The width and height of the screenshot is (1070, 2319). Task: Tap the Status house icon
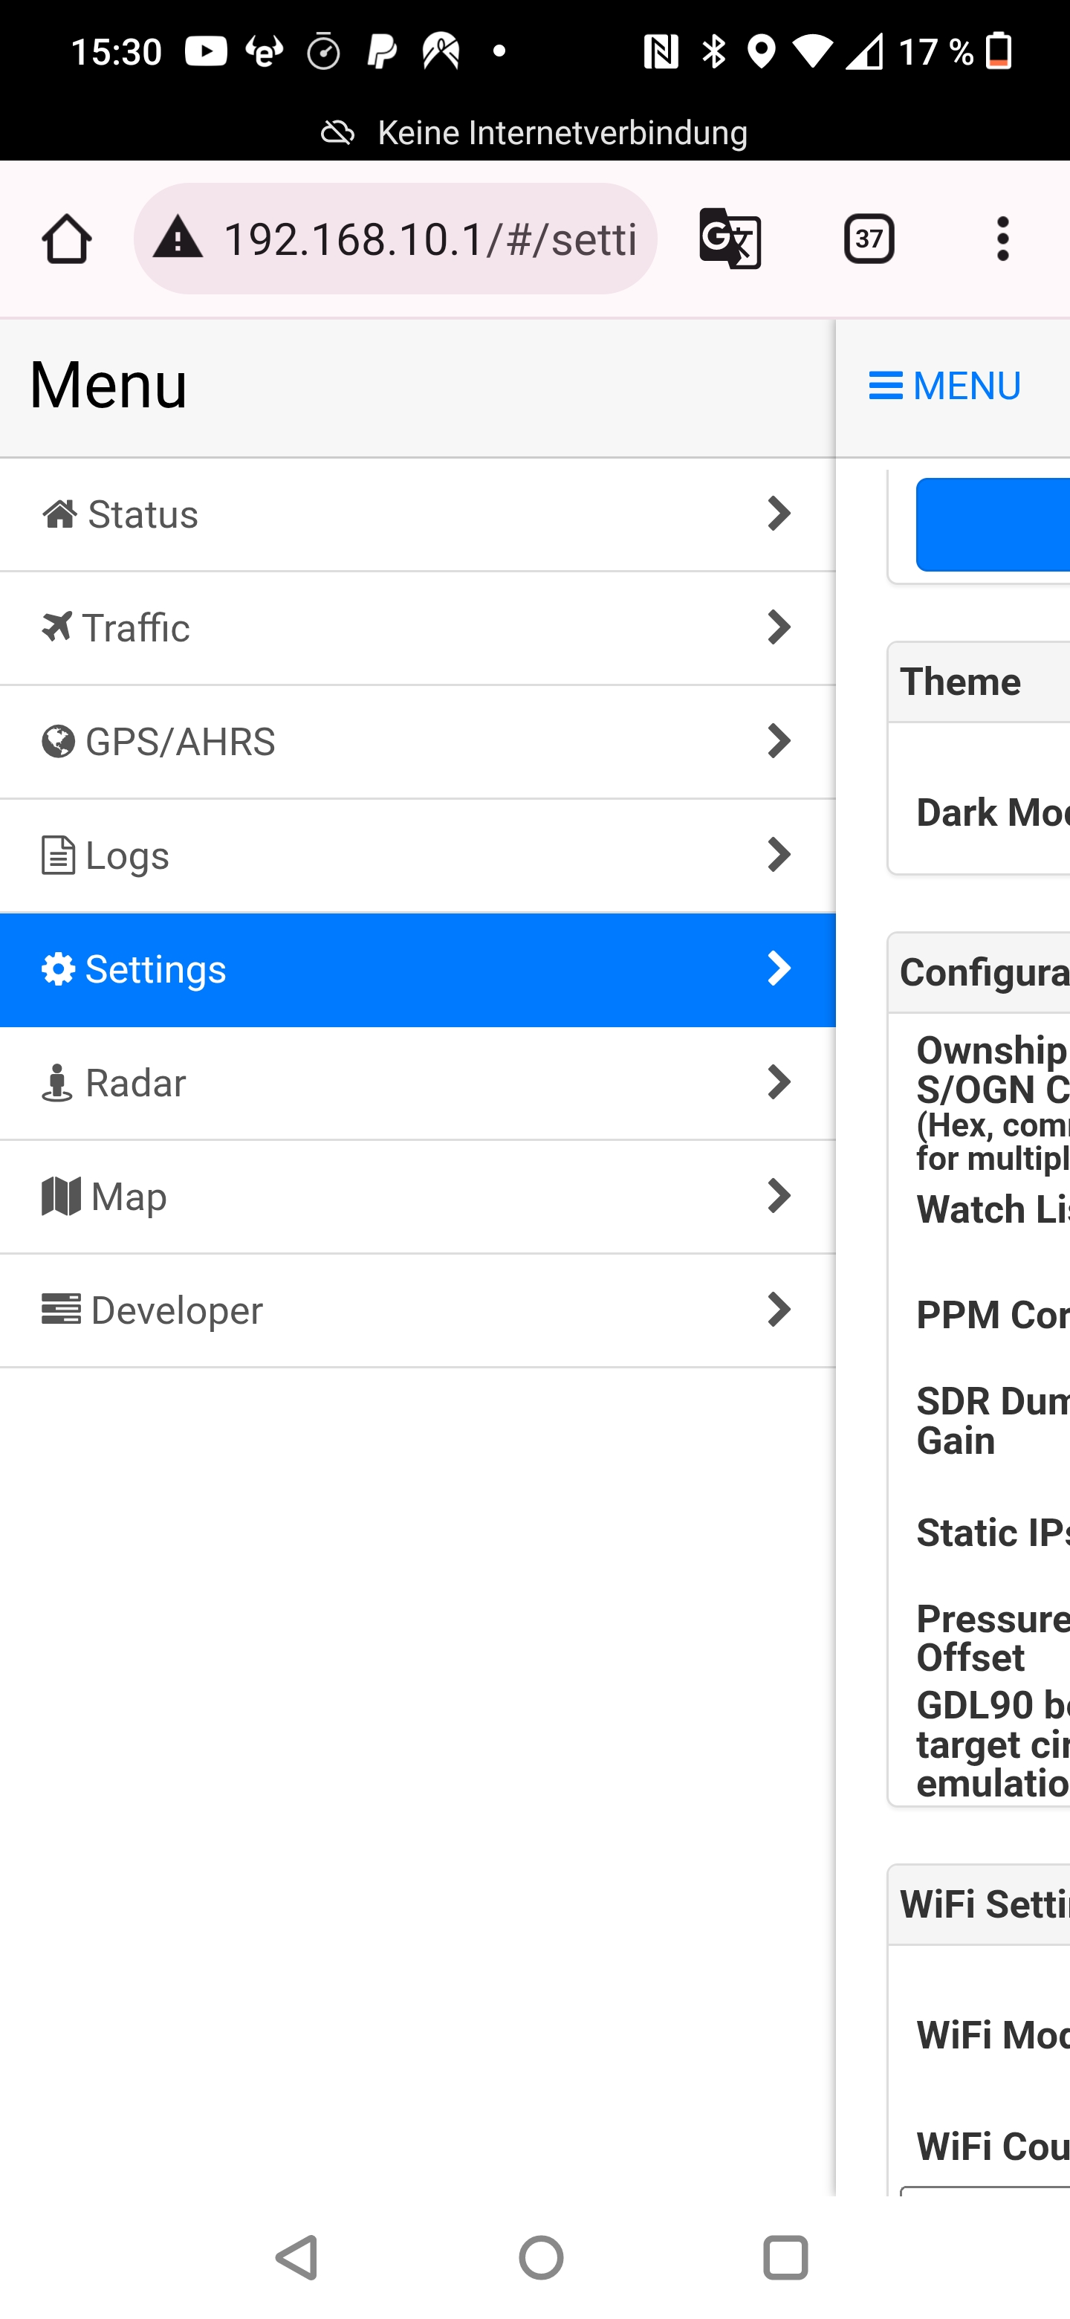pos(60,515)
